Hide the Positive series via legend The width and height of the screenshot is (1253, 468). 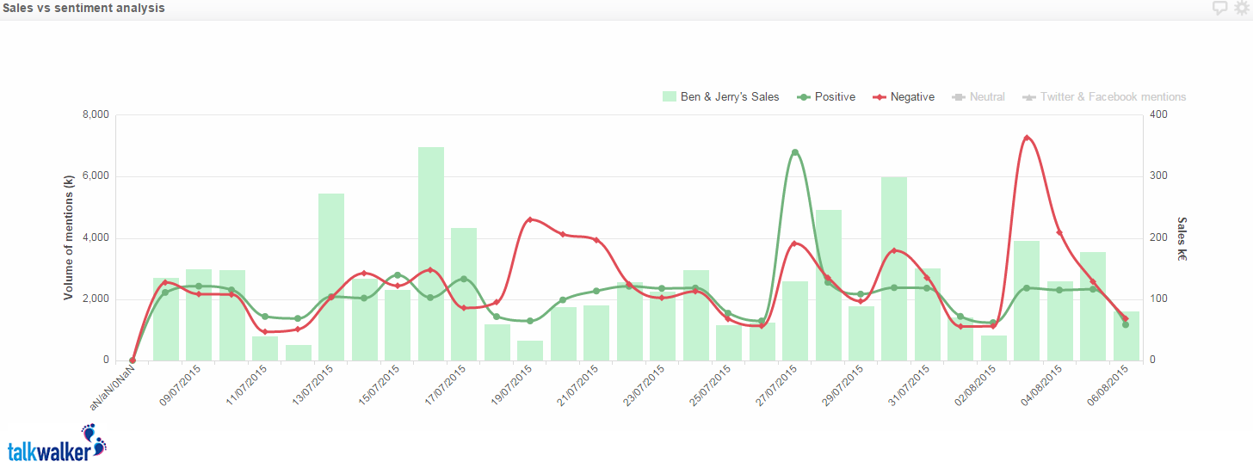click(x=825, y=96)
